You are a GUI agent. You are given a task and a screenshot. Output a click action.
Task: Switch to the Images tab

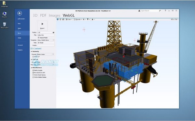coord(55,15)
